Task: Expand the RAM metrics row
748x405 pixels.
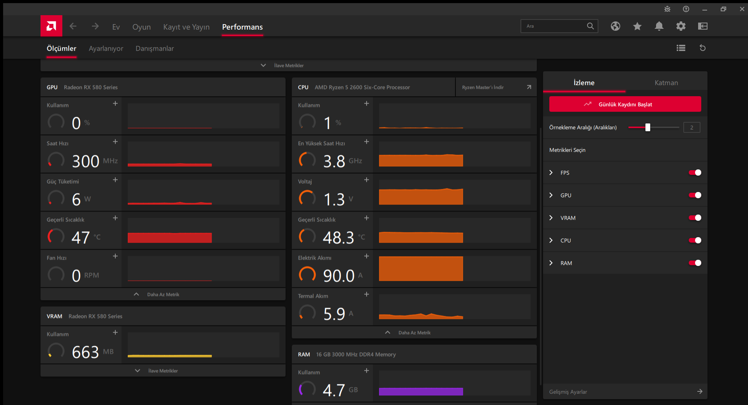Action: click(x=551, y=263)
